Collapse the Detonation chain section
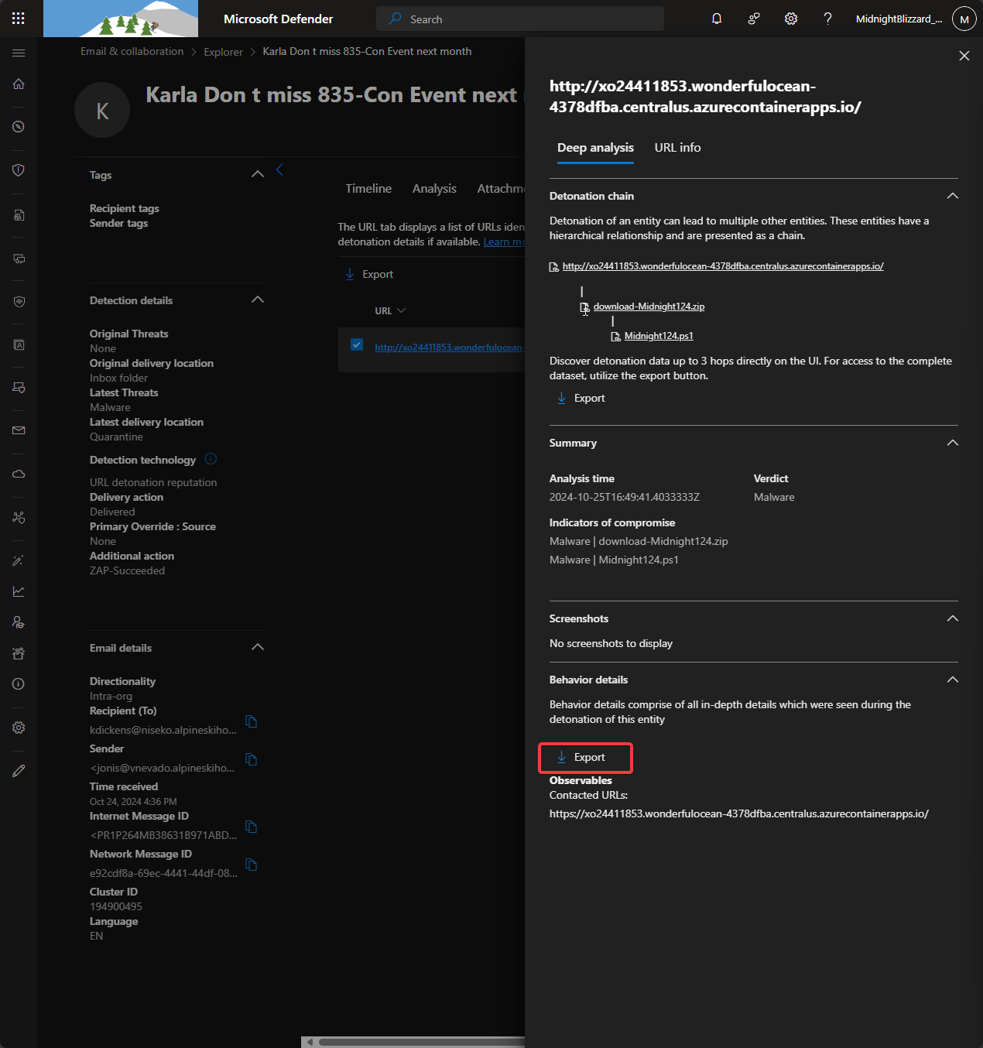This screenshot has height=1048, width=983. (953, 196)
